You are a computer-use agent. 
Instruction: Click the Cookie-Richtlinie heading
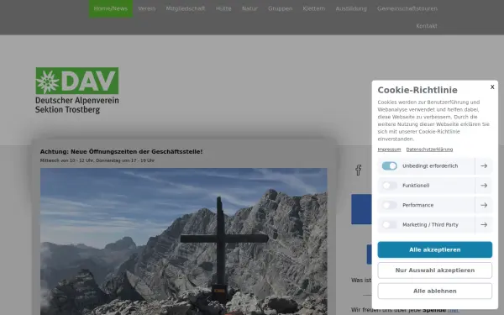tap(417, 90)
